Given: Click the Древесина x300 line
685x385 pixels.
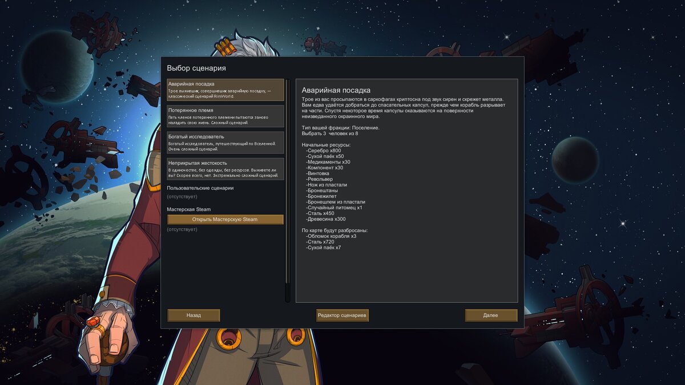Looking at the screenshot, I should coord(326,219).
